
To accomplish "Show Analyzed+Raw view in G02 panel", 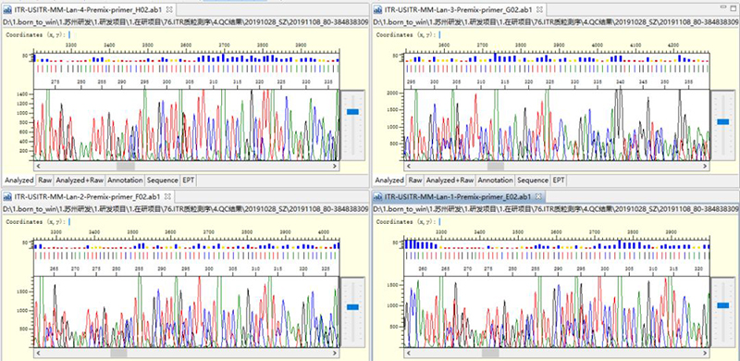I will 450,180.
